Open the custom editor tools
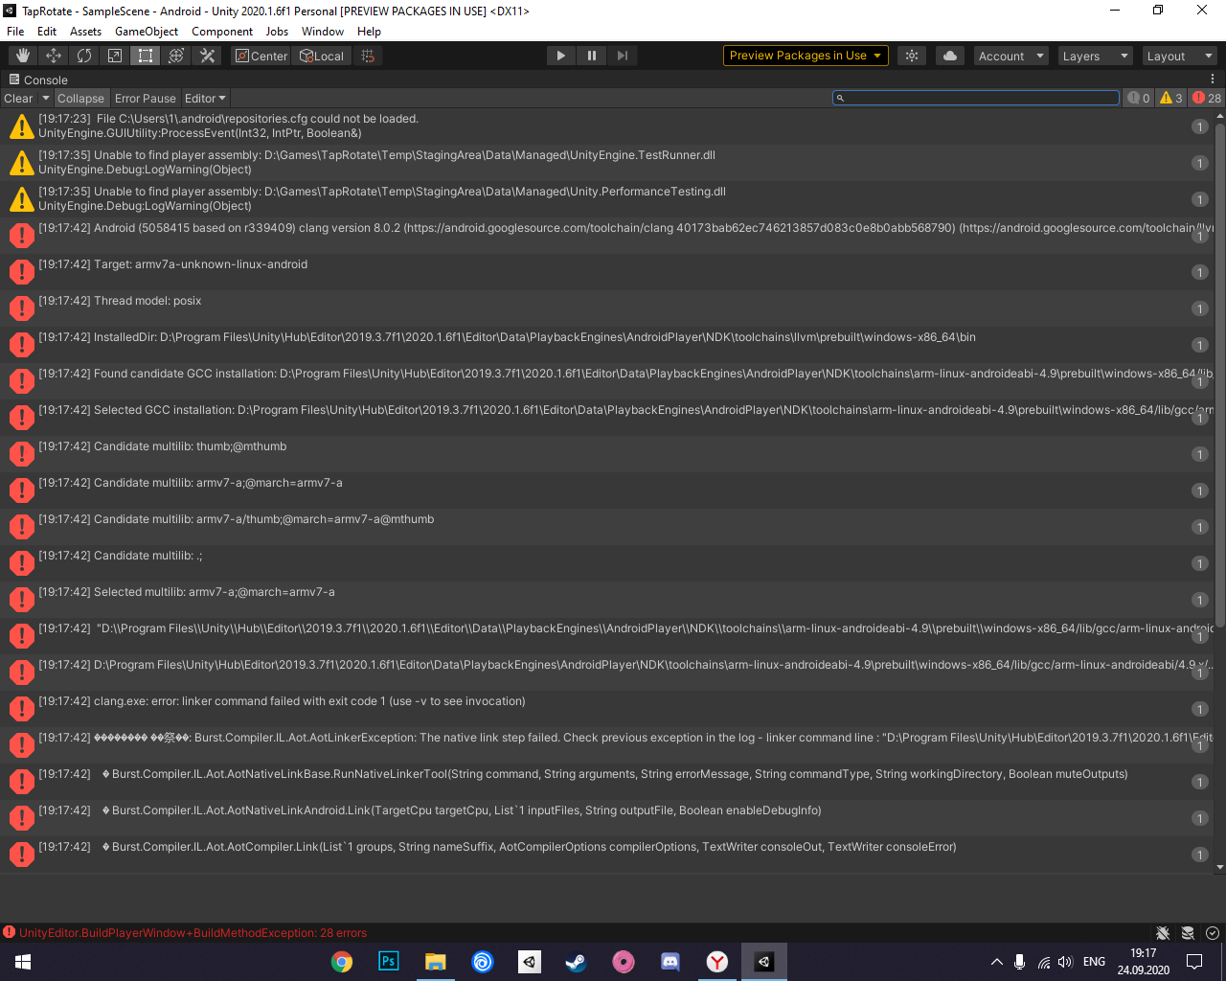This screenshot has width=1226, height=981. tap(207, 56)
